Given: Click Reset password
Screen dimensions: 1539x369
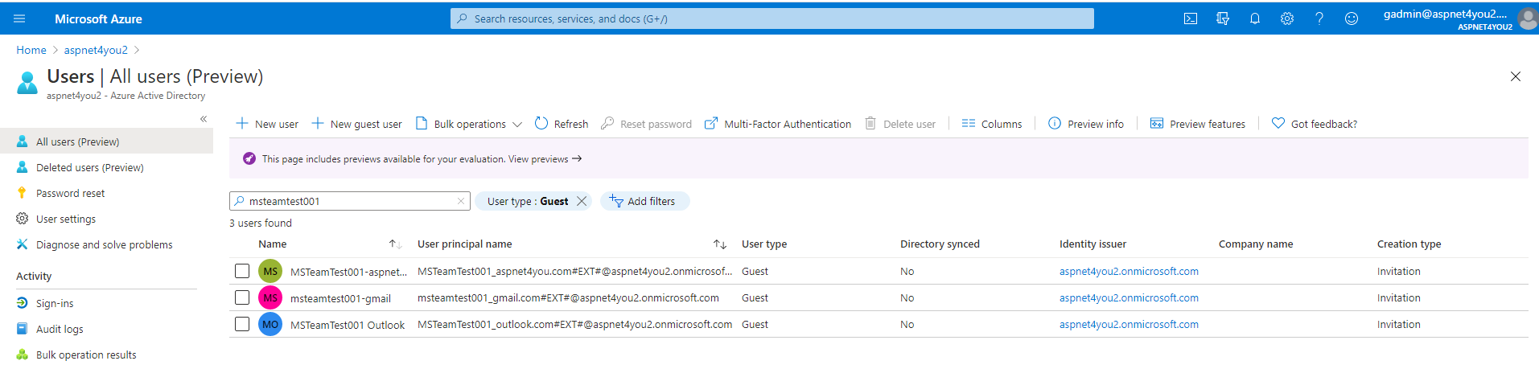Looking at the screenshot, I should click(646, 124).
